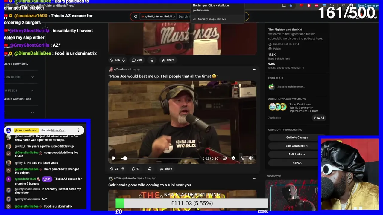Toggle closed captions on the video
The width and height of the screenshot is (383, 215).
(x=224, y=158)
